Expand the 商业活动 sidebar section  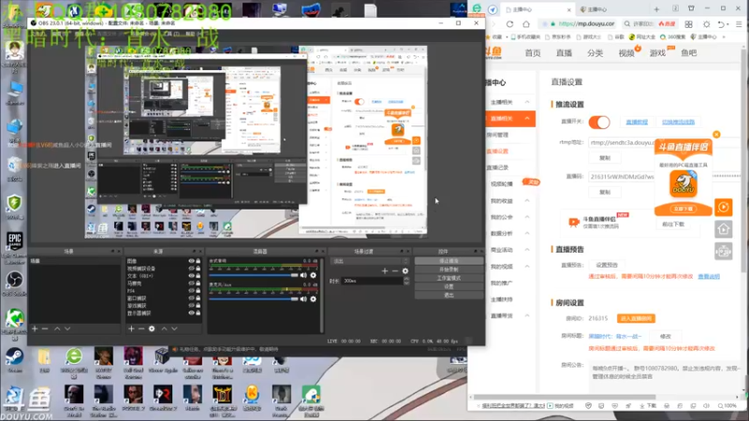[x=527, y=250]
